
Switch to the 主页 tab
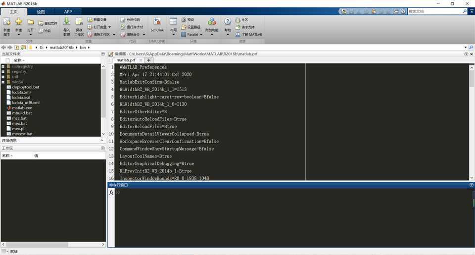(x=14, y=11)
